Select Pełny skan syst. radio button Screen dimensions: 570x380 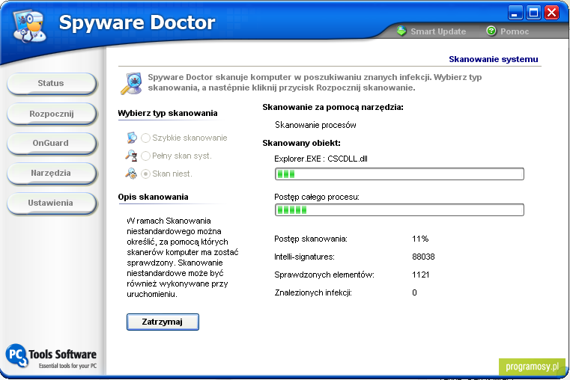click(x=145, y=156)
